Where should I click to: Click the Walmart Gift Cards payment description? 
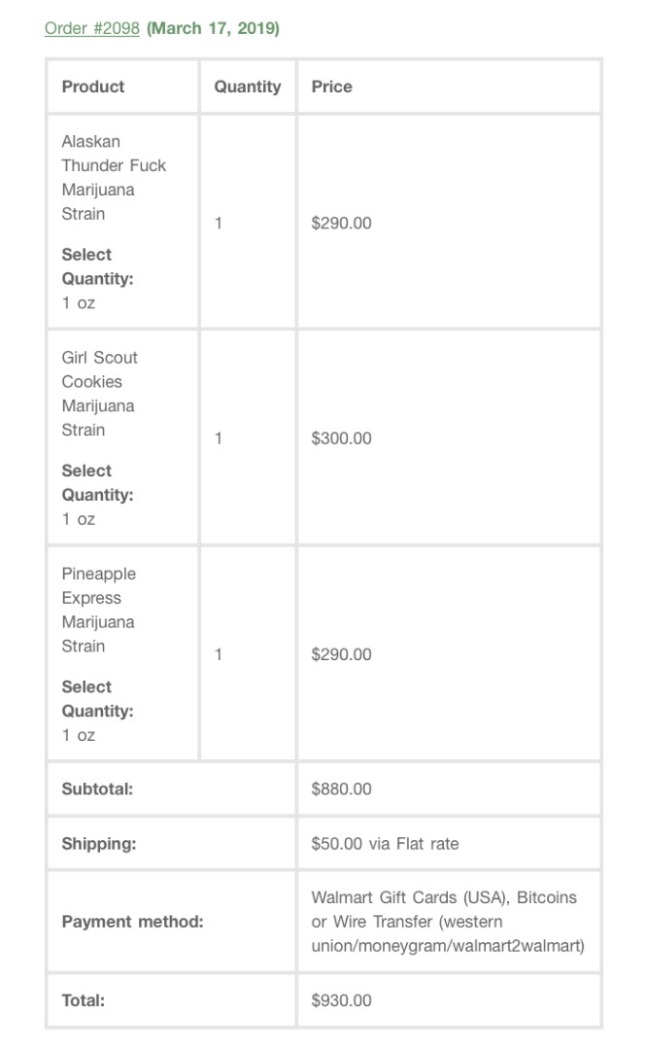447,922
